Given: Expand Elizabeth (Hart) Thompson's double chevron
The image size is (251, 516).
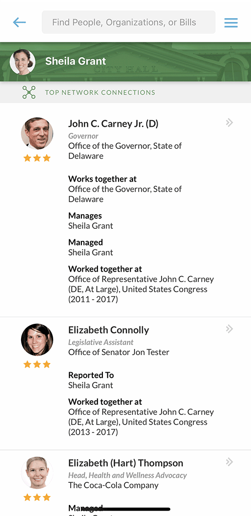Looking at the screenshot, I should pyautogui.click(x=229, y=462).
